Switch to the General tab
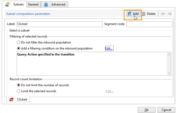 tap(33, 4)
